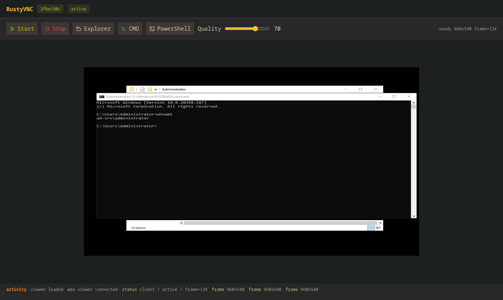Minimize the Administrator Explorer window

click(x=346, y=89)
